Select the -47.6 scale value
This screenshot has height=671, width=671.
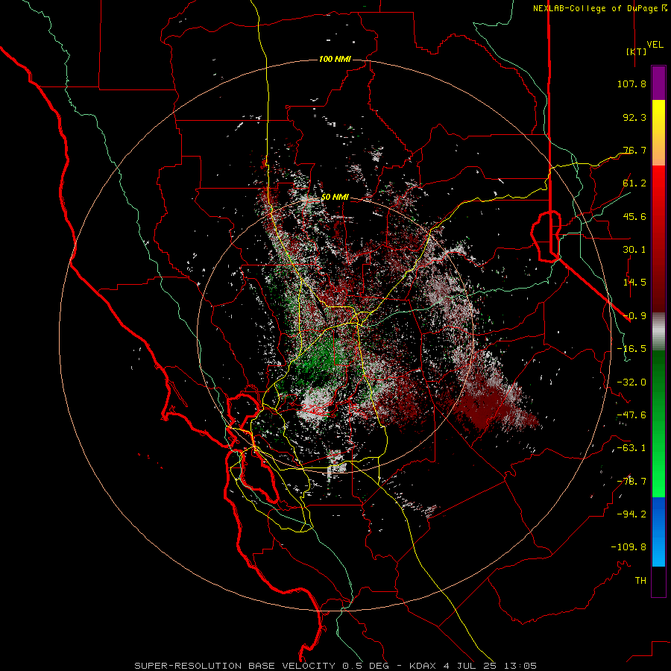(x=631, y=415)
